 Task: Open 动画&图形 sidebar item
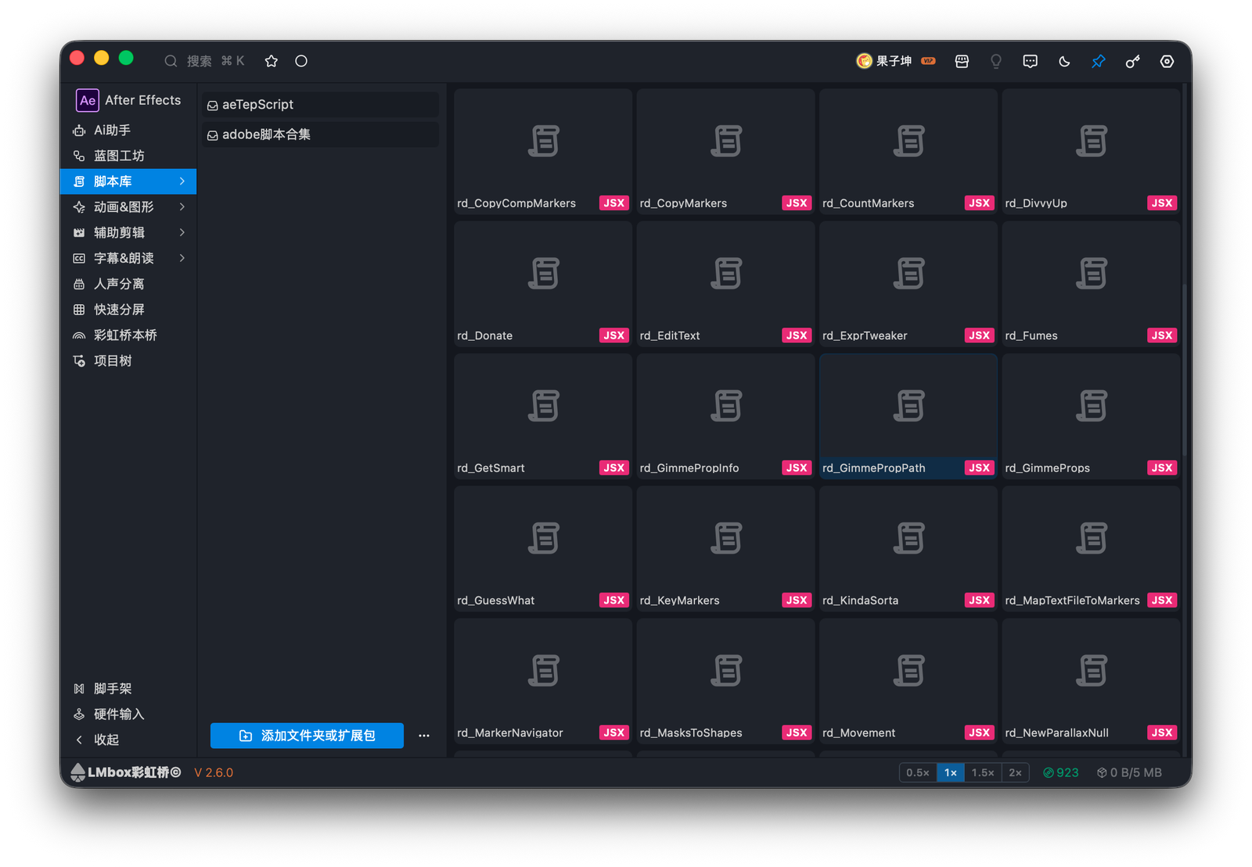tap(128, 207)
